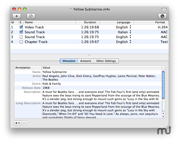Image resolution: width=179 pixels, height=142 pixels.
Task: Click the H.264 format cell
Action: pos(163,27)
